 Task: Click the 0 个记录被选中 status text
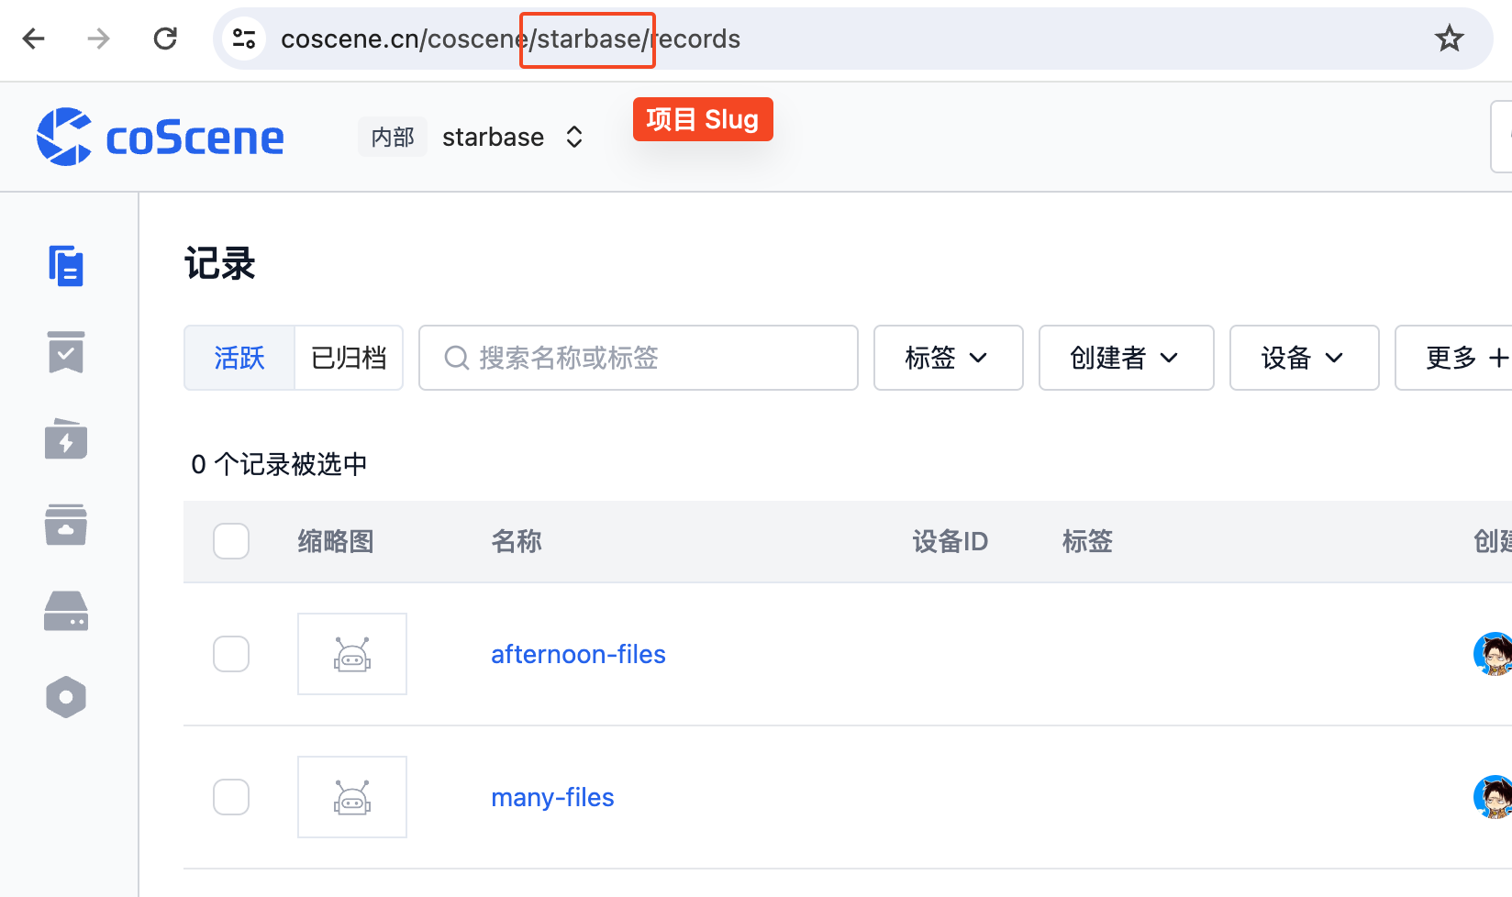pos(279,464)
